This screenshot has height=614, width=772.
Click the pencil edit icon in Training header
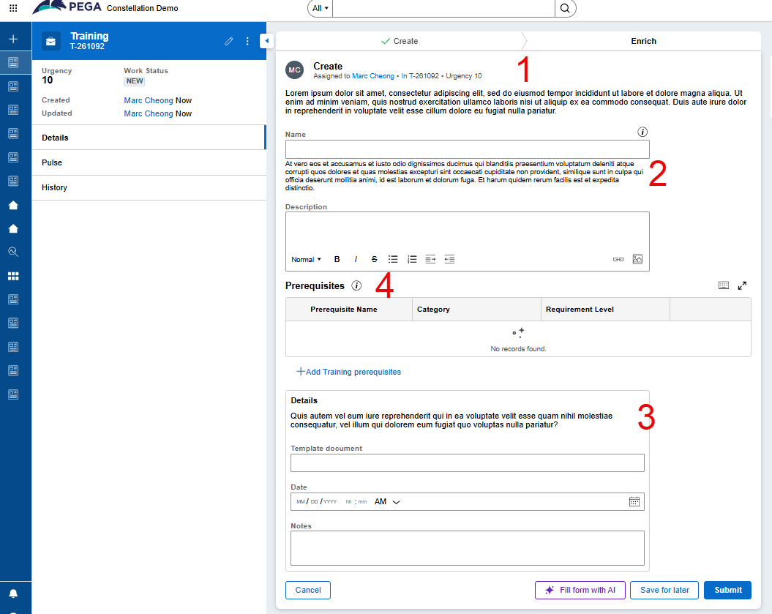click(229, 41)
